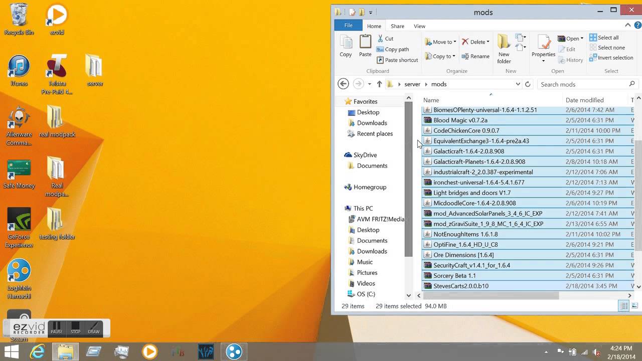
Task: Open the iTunes desktop shortcut
Action: point(19,71)
